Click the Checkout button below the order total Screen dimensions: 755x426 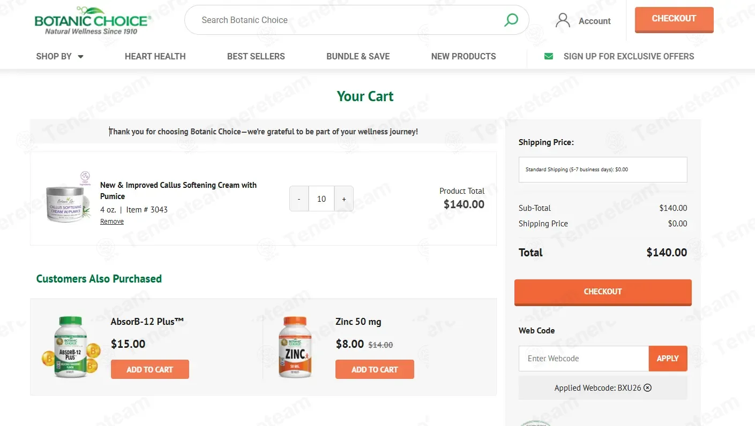tap(603, 292)
